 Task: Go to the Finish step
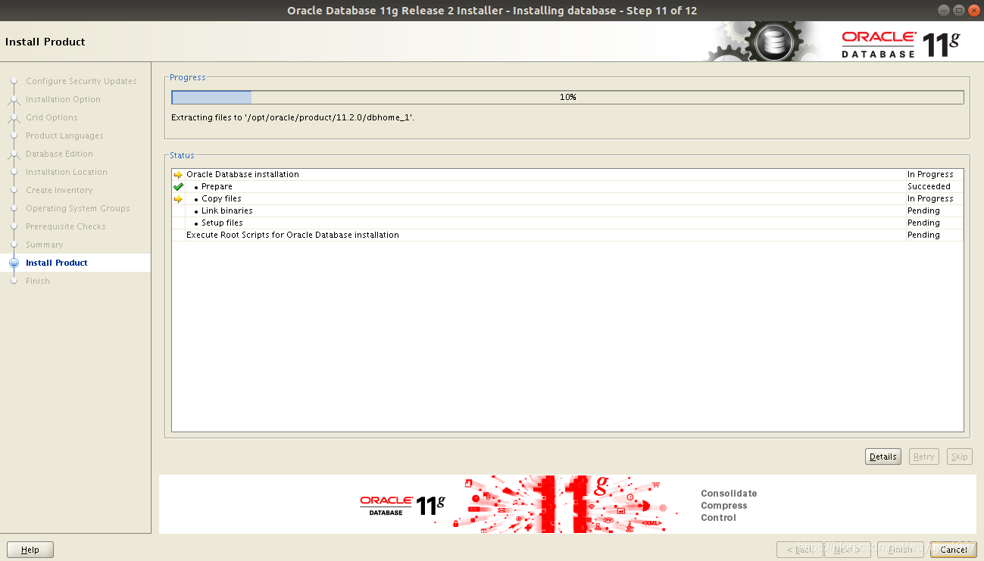(38, 281)
